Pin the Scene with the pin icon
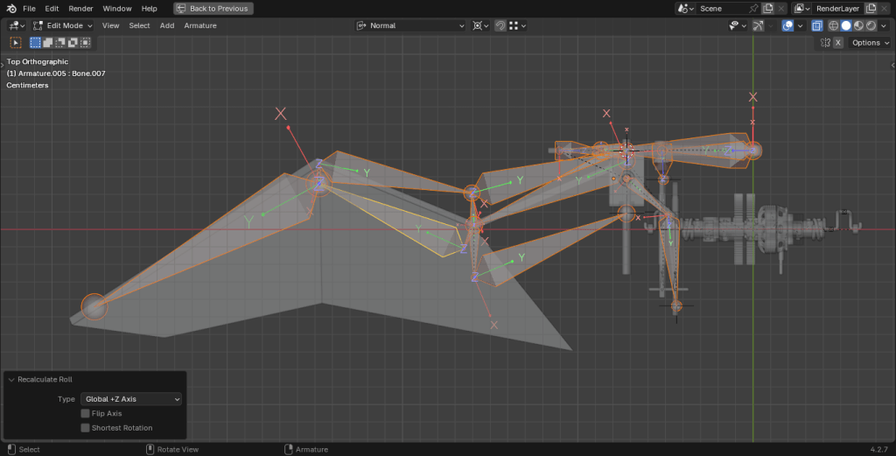The image size is (896, 456). [x=753, y=8]
